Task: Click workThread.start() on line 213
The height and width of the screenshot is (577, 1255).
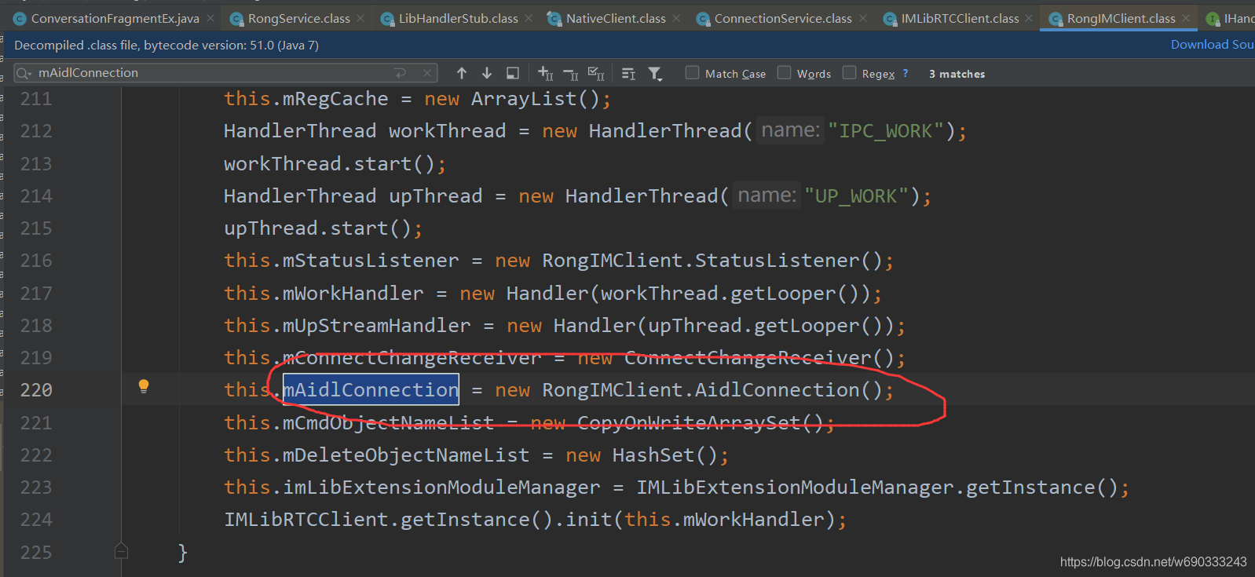Action: click(x=329, y=164)
